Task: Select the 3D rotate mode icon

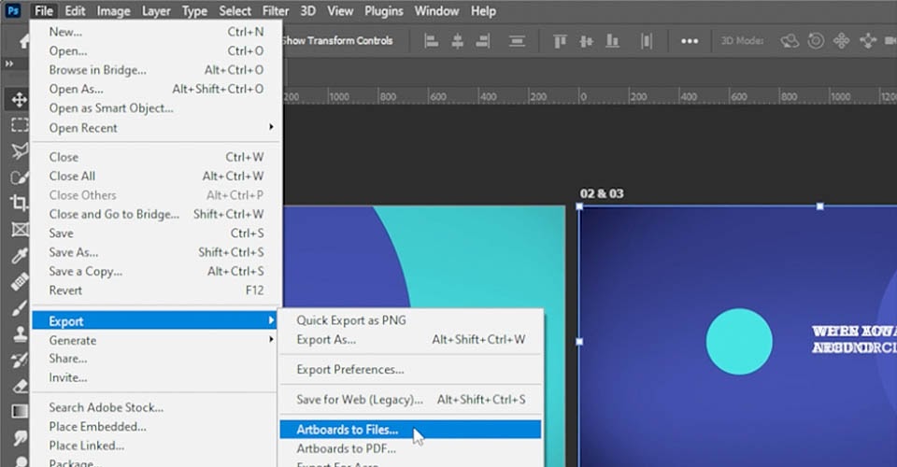Action: pos(790,40)
